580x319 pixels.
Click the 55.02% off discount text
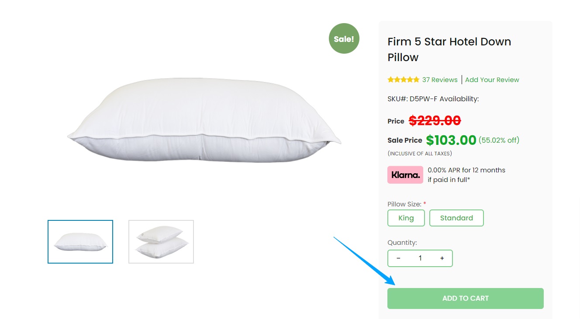499,141
